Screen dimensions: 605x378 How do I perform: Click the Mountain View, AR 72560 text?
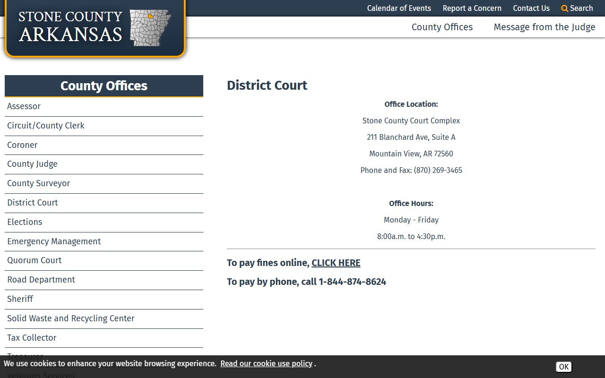[411, 154]
